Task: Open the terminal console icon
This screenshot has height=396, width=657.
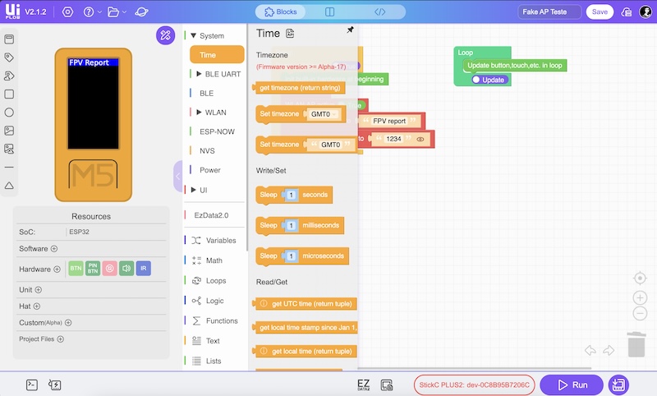Action: tap(32, 384)
